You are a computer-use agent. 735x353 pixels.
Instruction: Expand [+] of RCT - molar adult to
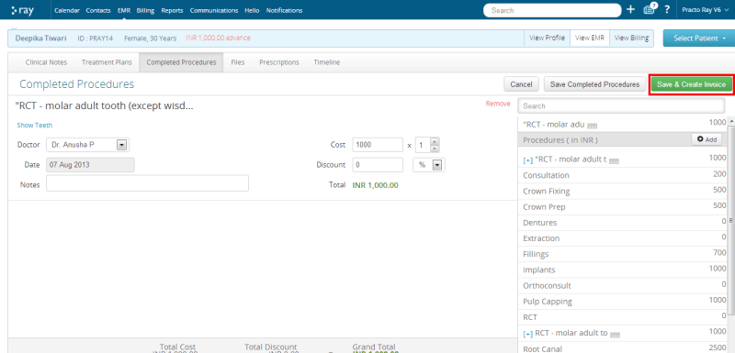pyautogui.click(x=527, y=334)
